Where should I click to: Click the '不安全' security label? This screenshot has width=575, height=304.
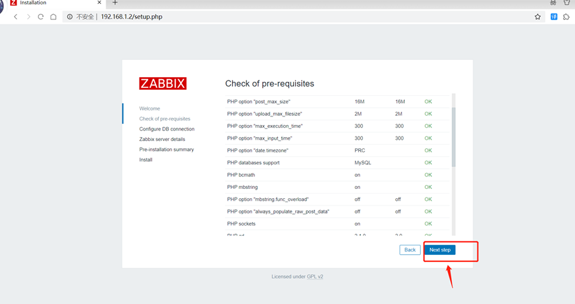coord(85,17)
